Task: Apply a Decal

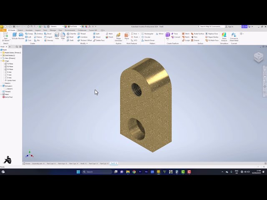Action: tap(48, 34)
